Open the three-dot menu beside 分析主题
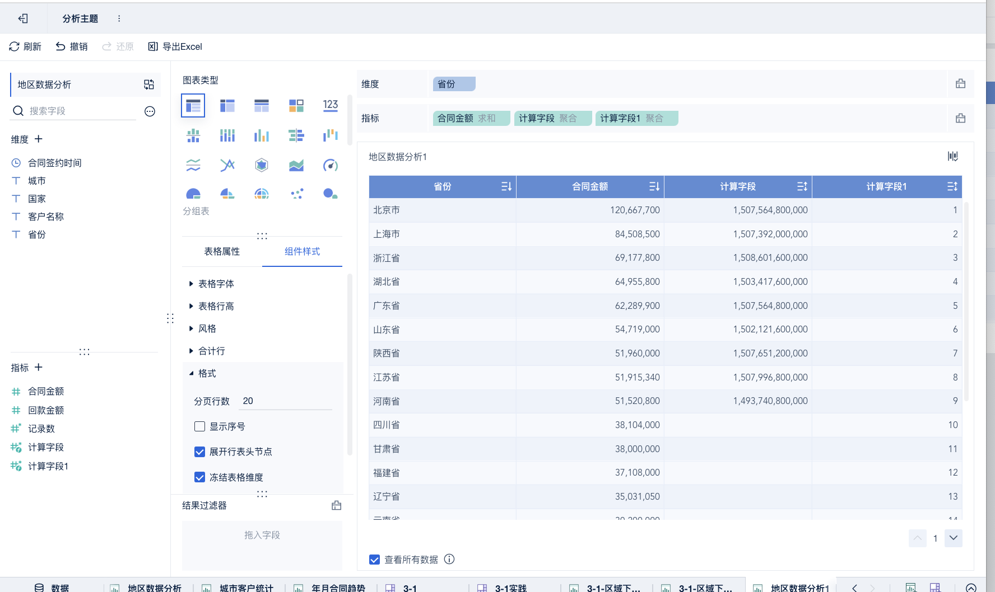 click(119, 18)
